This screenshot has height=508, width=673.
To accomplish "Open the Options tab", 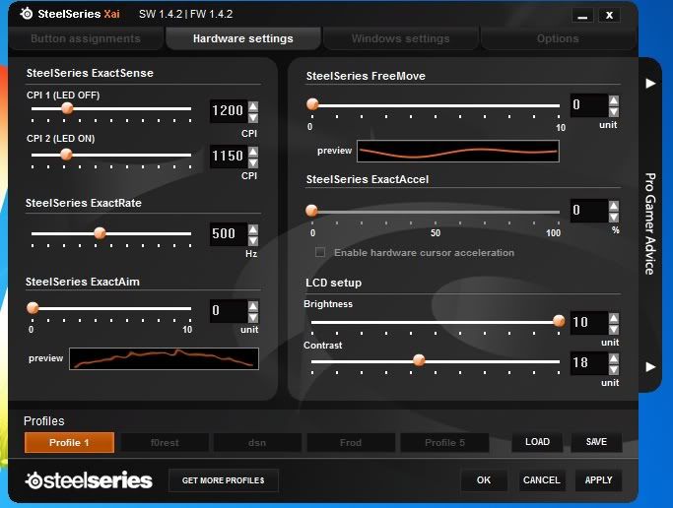I will click(x=558, y=38).
